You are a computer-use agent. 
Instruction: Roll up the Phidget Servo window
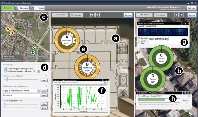coord(187,93)
